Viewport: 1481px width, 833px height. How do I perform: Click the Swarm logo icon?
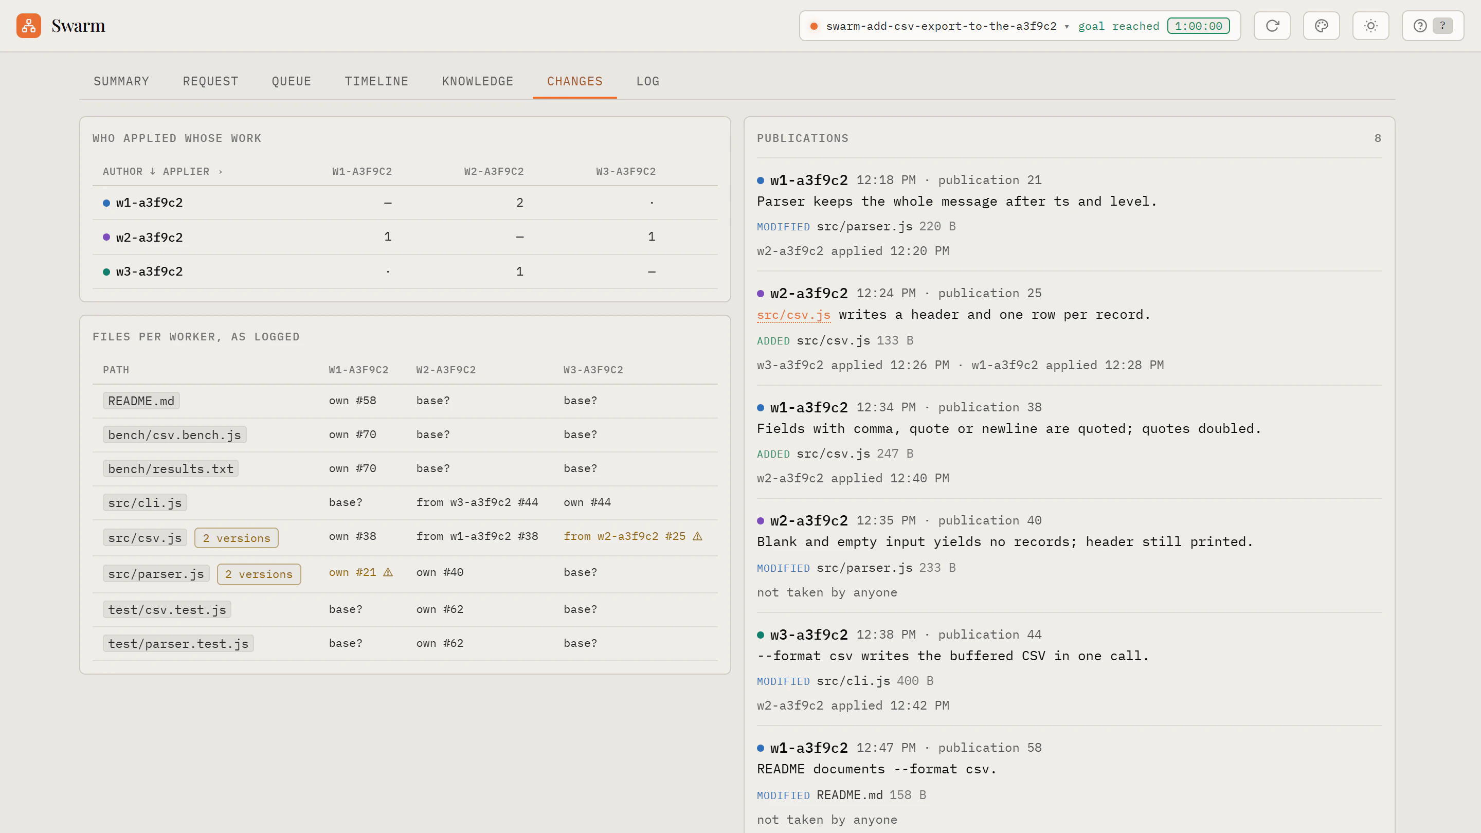(29, 26)
